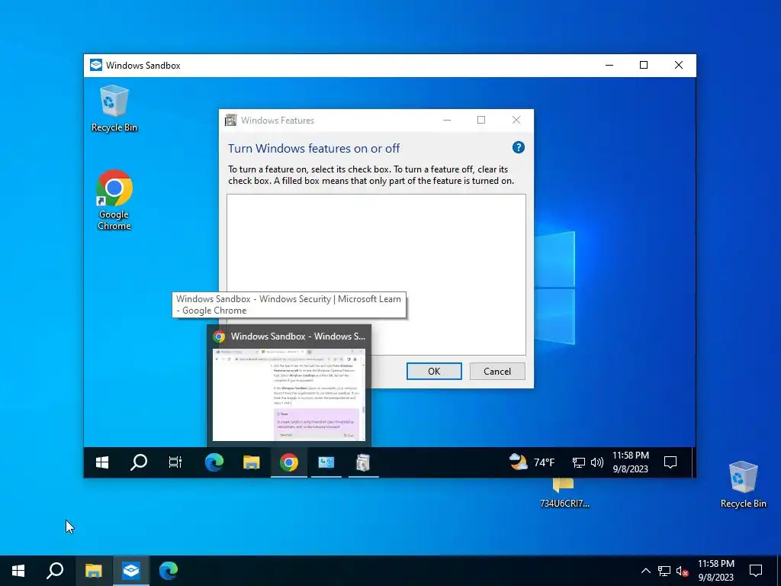The height and width of the screenshot is (586, 781).
Task: Open File Explorer on the host taskbar
Action: pyautogui.click(x=93, y=571)
